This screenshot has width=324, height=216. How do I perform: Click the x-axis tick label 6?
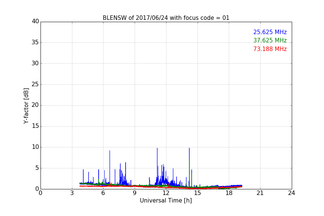coord(103,193)
